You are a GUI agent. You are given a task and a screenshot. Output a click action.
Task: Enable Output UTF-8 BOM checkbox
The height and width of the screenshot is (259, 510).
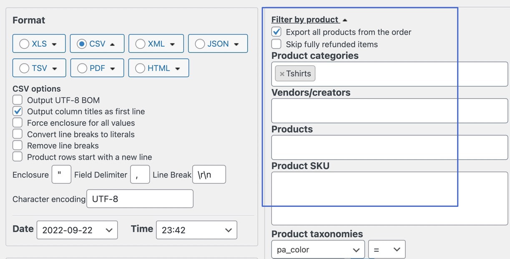pos(18,100)
